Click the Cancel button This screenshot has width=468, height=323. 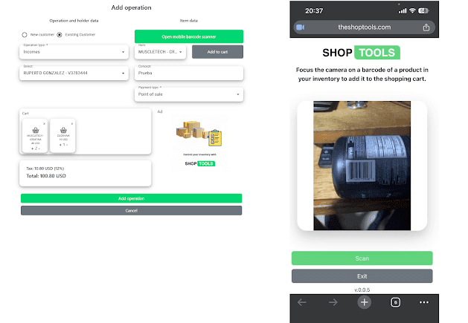[x=132, y=211]
